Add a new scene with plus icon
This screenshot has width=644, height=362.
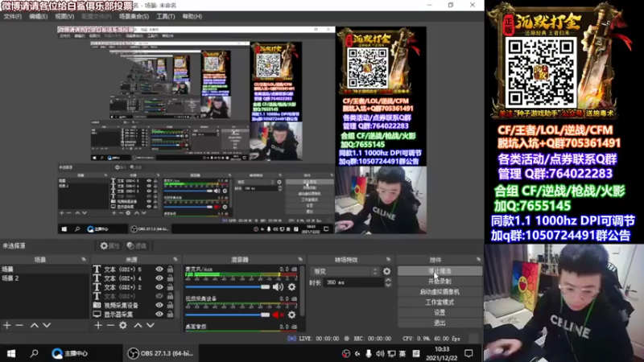point(7,325)
